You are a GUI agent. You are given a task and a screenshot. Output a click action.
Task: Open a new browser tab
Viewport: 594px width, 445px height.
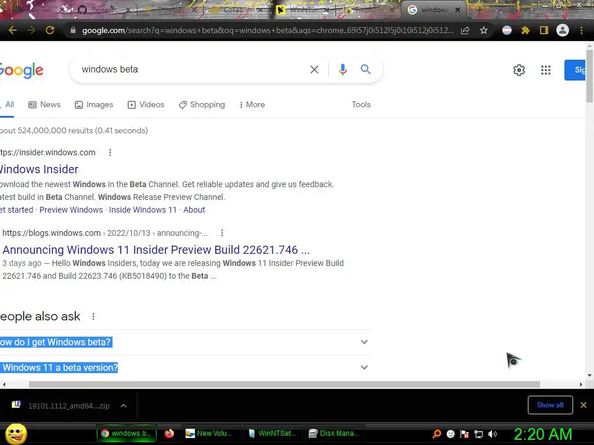coord(479,10)
